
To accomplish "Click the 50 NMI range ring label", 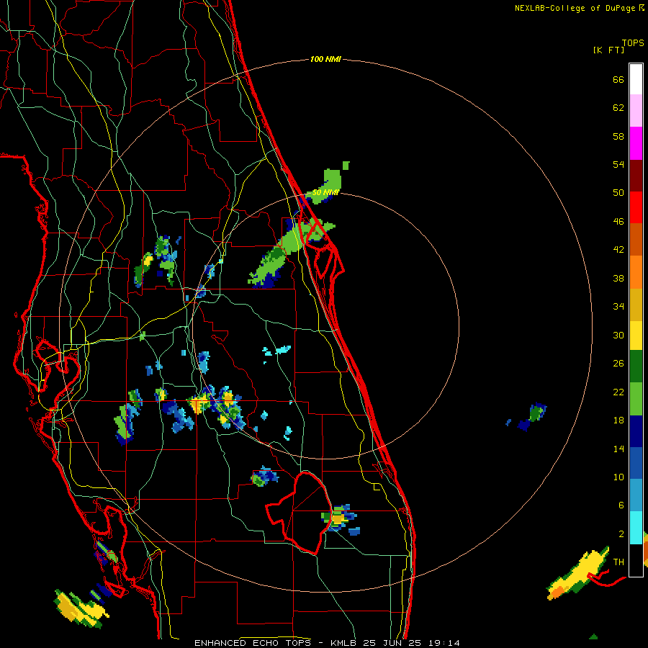I will [x=325, y=192].
